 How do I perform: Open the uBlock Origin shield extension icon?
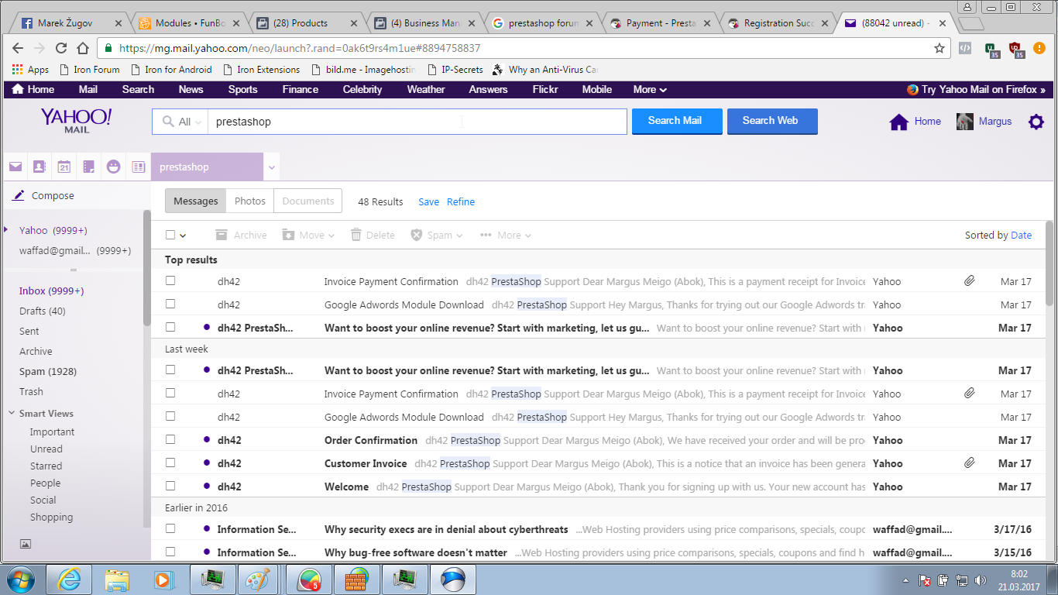pos(1017,50)
